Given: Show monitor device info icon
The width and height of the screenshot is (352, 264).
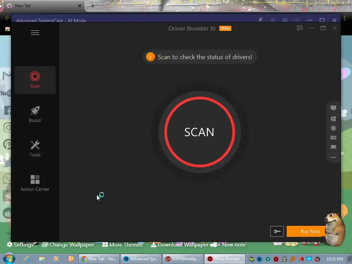Looking at the screenshot, I should tap(333, 108).
